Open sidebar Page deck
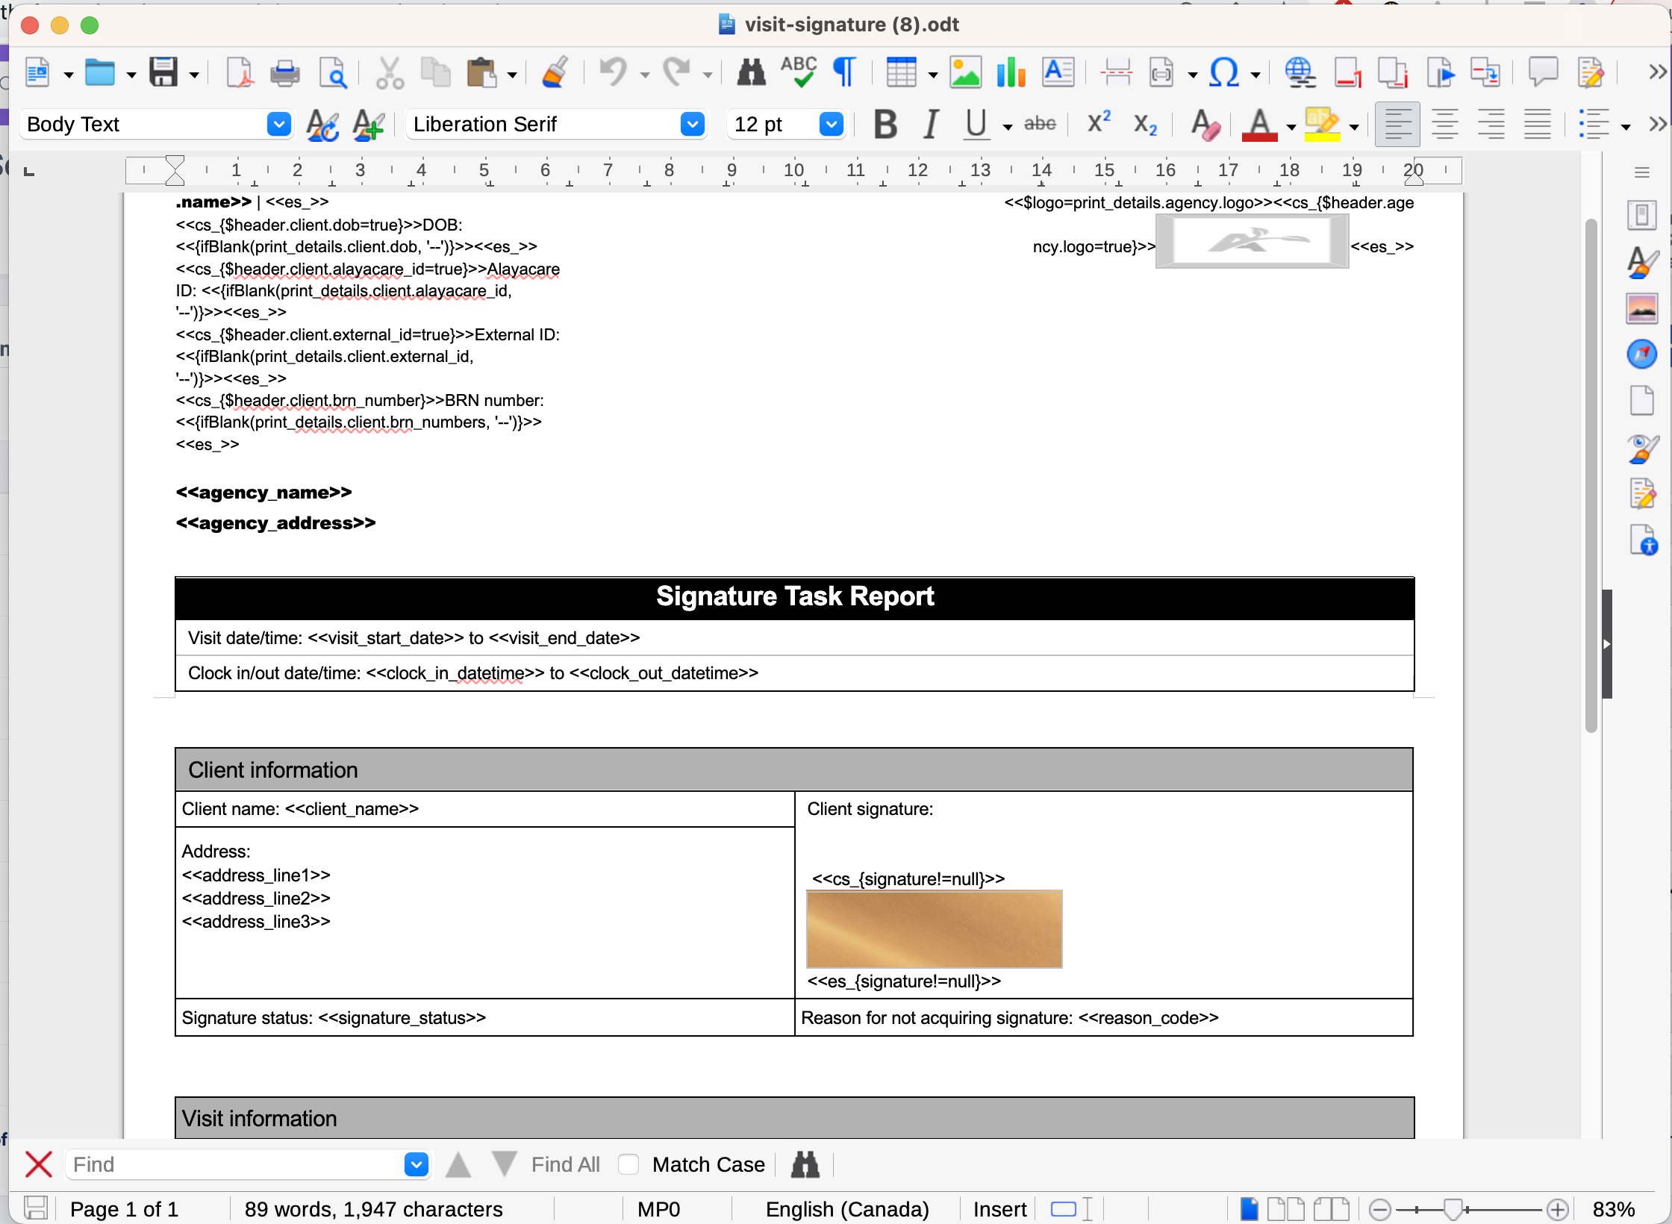Viewport: 1672px width, 1224px height. click(x=1642, y=401)
